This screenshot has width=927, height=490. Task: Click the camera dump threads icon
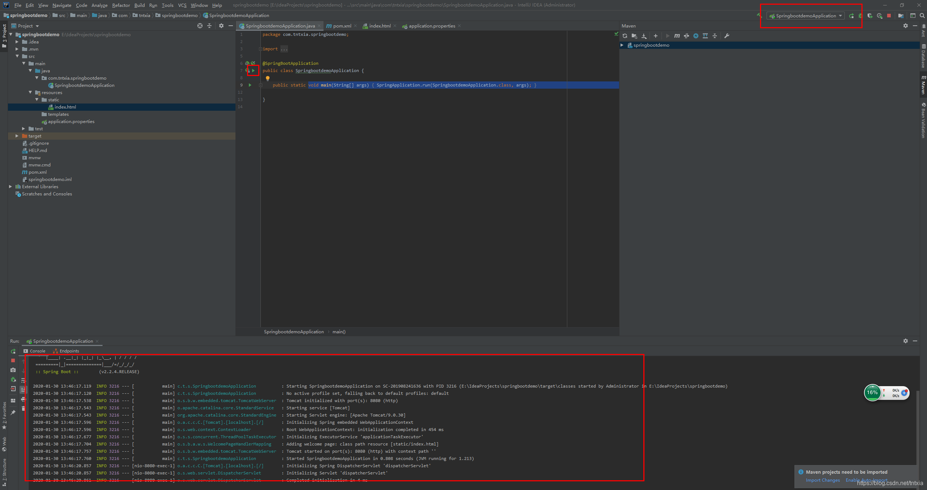[13, 370]
